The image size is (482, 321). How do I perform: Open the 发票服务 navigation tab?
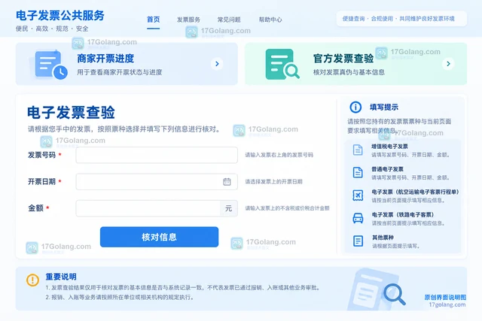[188, 20]
